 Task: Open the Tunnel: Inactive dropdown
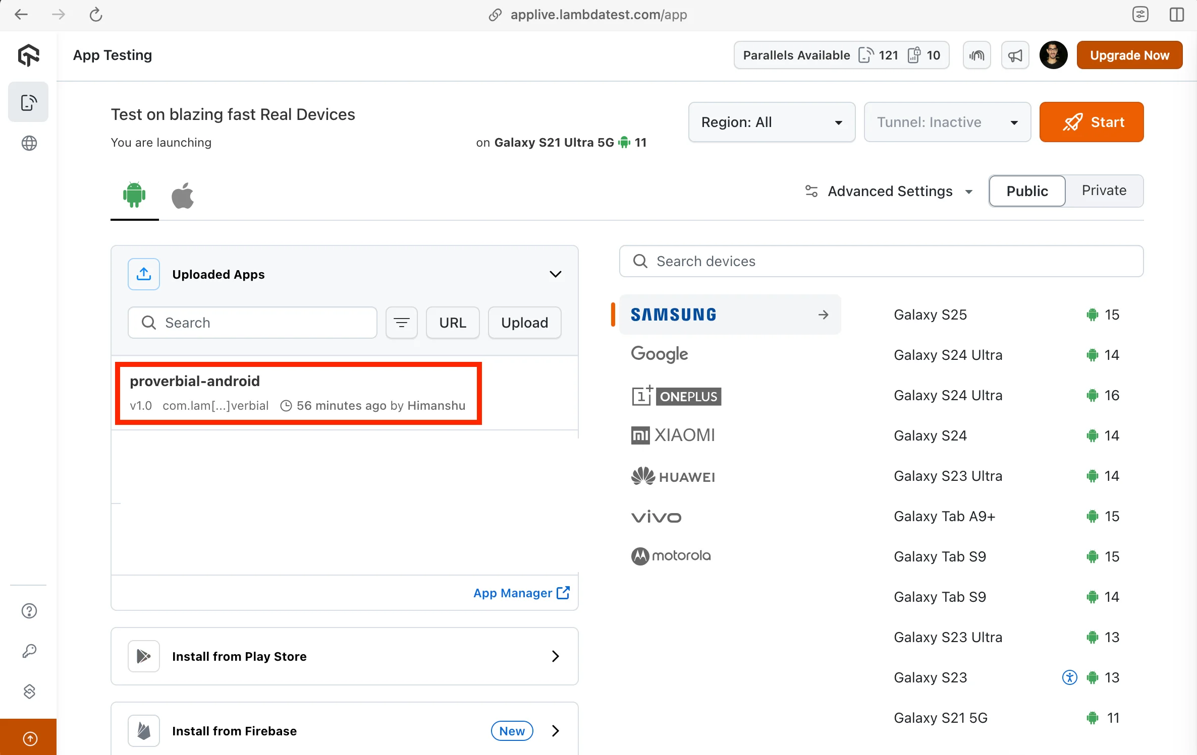[x=947, y=122]
